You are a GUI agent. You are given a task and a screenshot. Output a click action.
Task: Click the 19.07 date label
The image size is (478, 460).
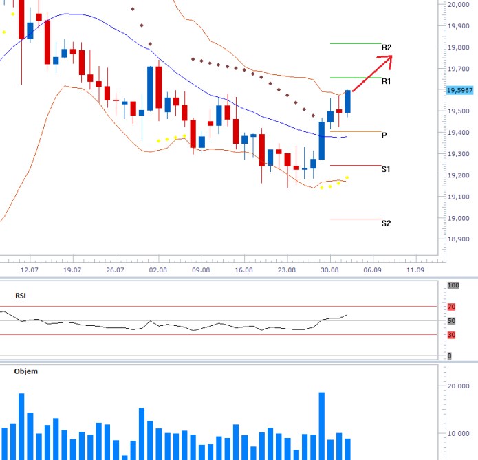[72, 270]
